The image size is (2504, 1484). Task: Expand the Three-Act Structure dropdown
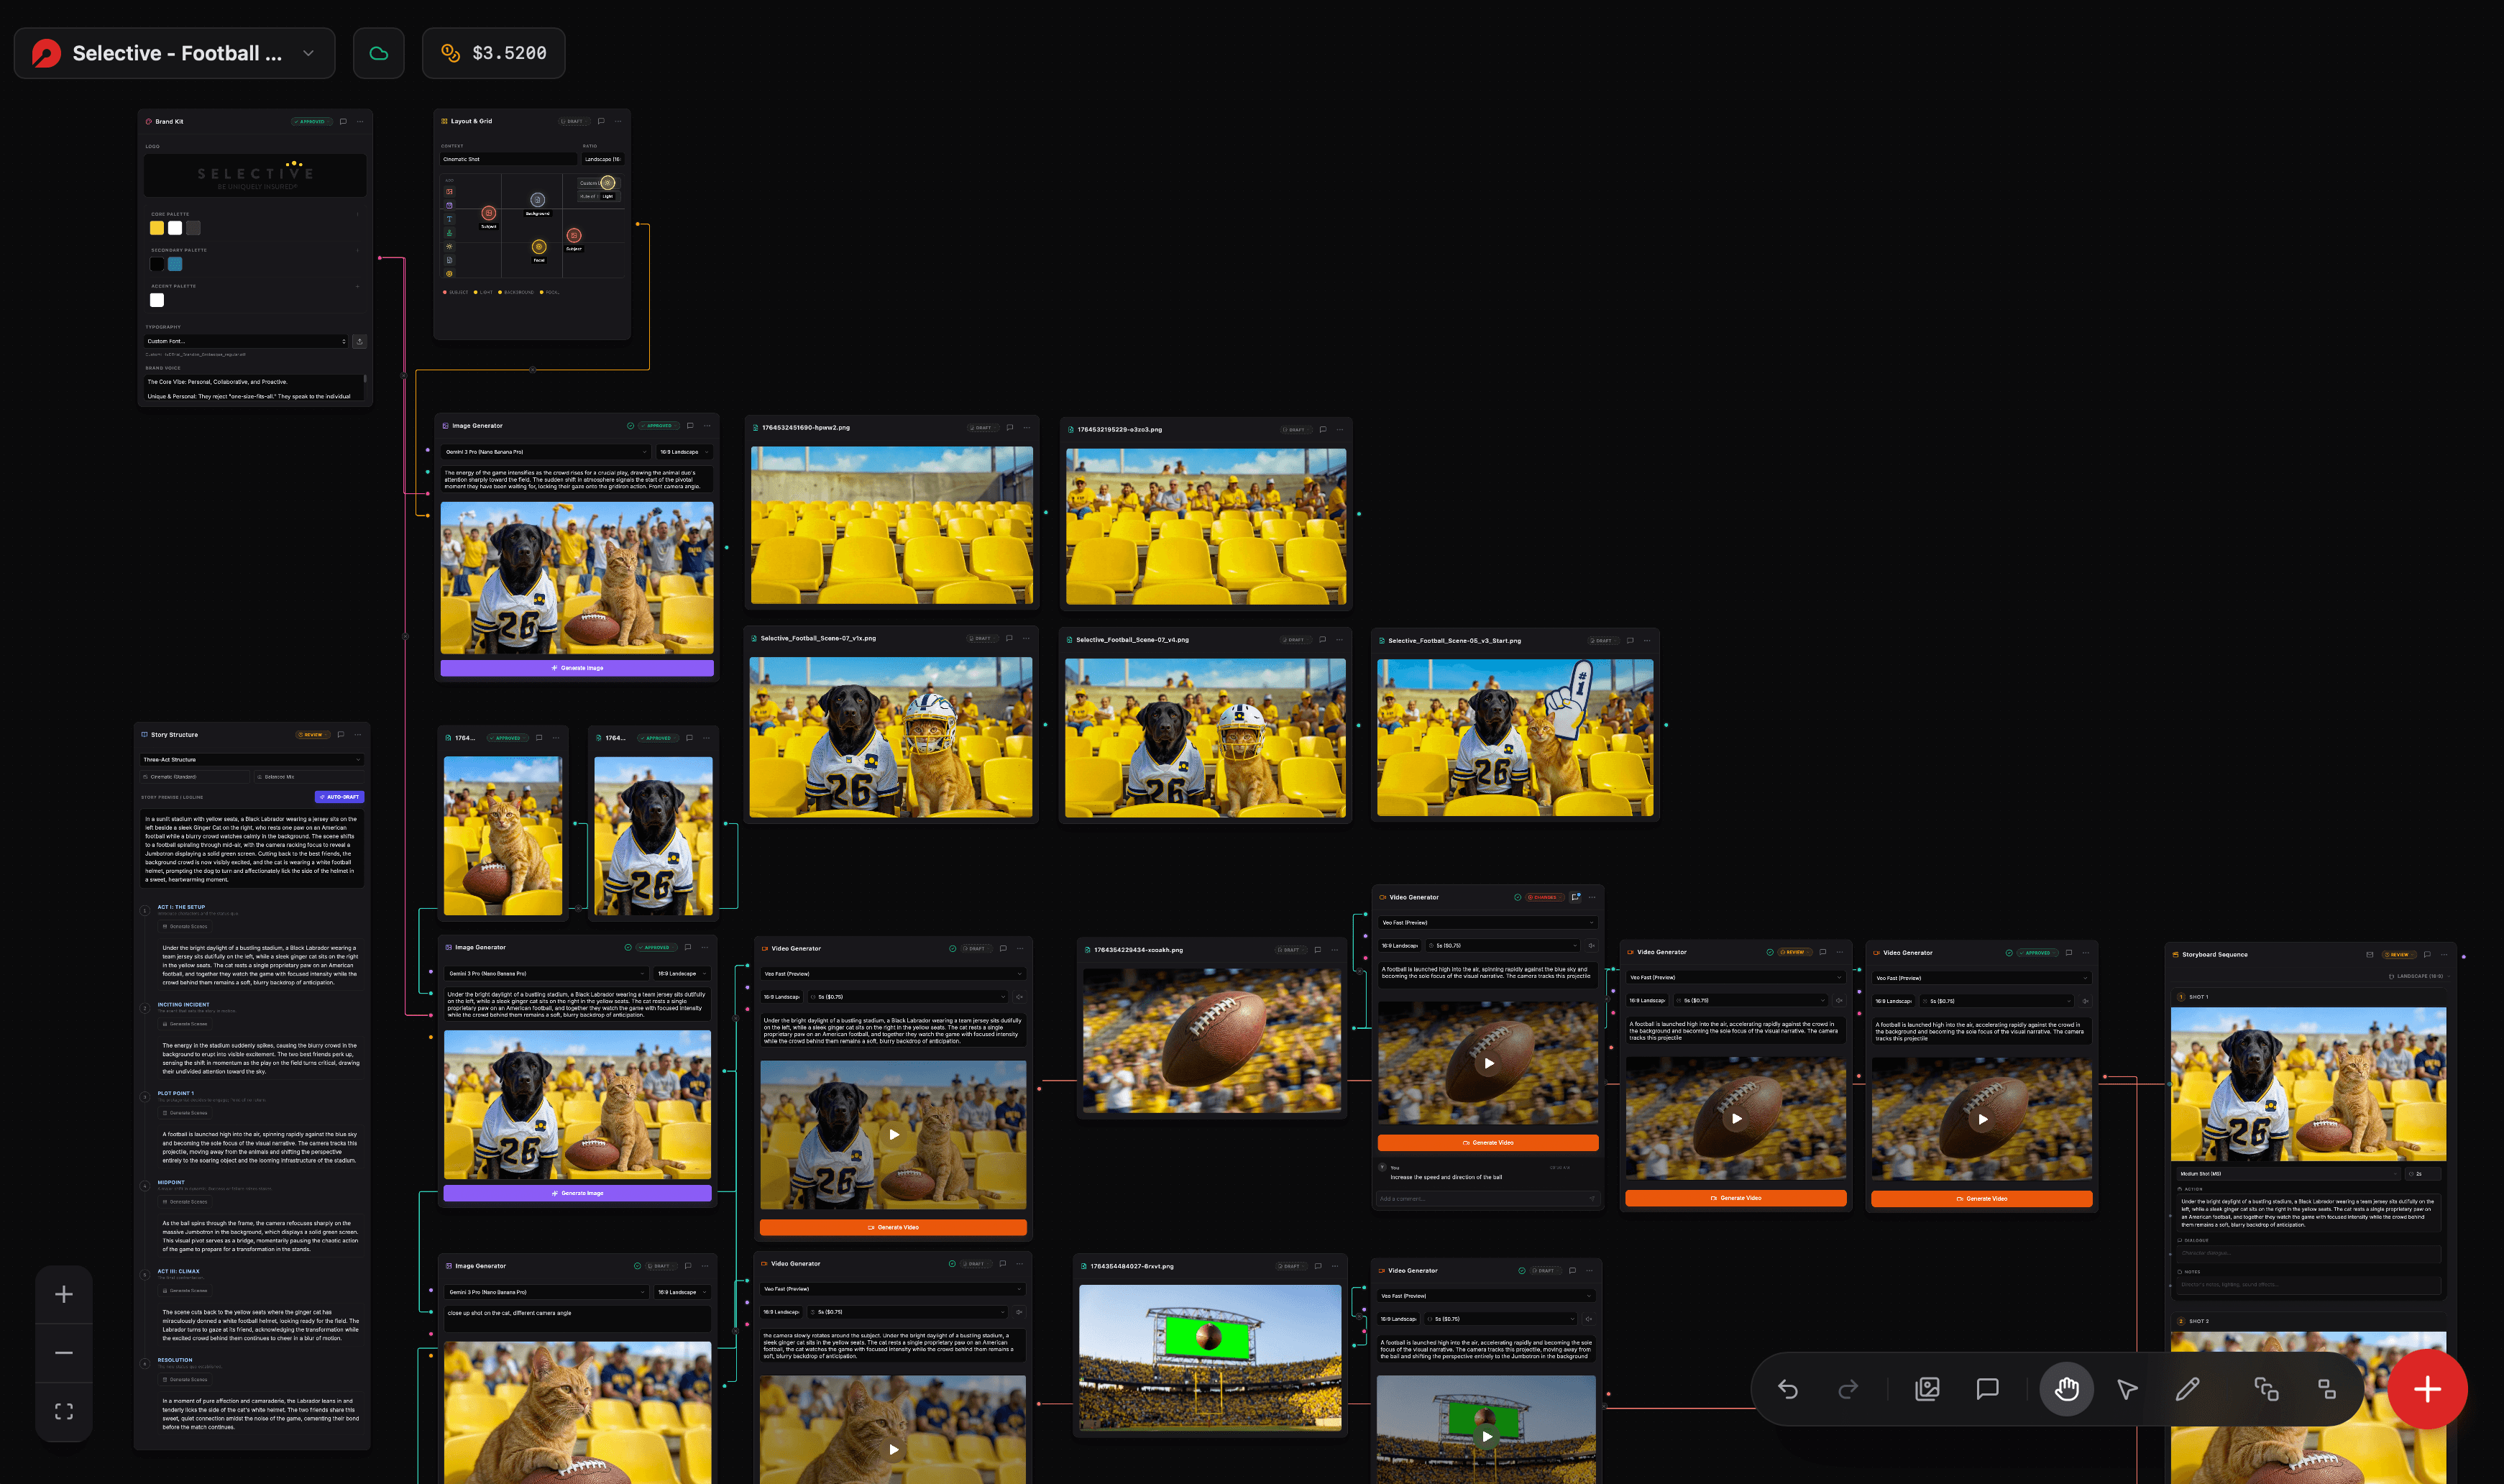click(x=252, y=760)
